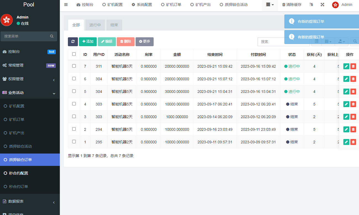Click the edit pencil icon for ID 7
Image resolution: width=359 pixels, height=215 pixels.
click(x=346, y=66)
